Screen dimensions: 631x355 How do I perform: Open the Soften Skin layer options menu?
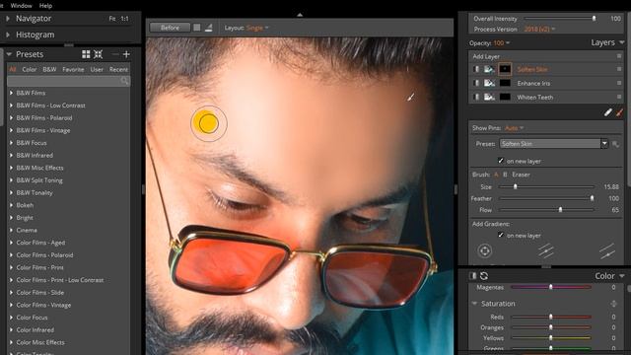click(x=619, y=69)
